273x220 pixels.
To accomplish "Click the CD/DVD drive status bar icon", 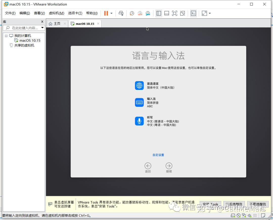I will coord(239,216).
